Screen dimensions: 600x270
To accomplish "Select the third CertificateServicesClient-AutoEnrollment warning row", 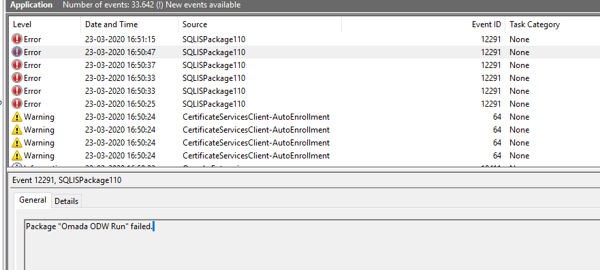I will click(x=304, y=143).
